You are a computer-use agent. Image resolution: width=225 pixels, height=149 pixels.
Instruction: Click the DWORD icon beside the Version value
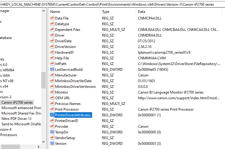click(x=52, y=143)
